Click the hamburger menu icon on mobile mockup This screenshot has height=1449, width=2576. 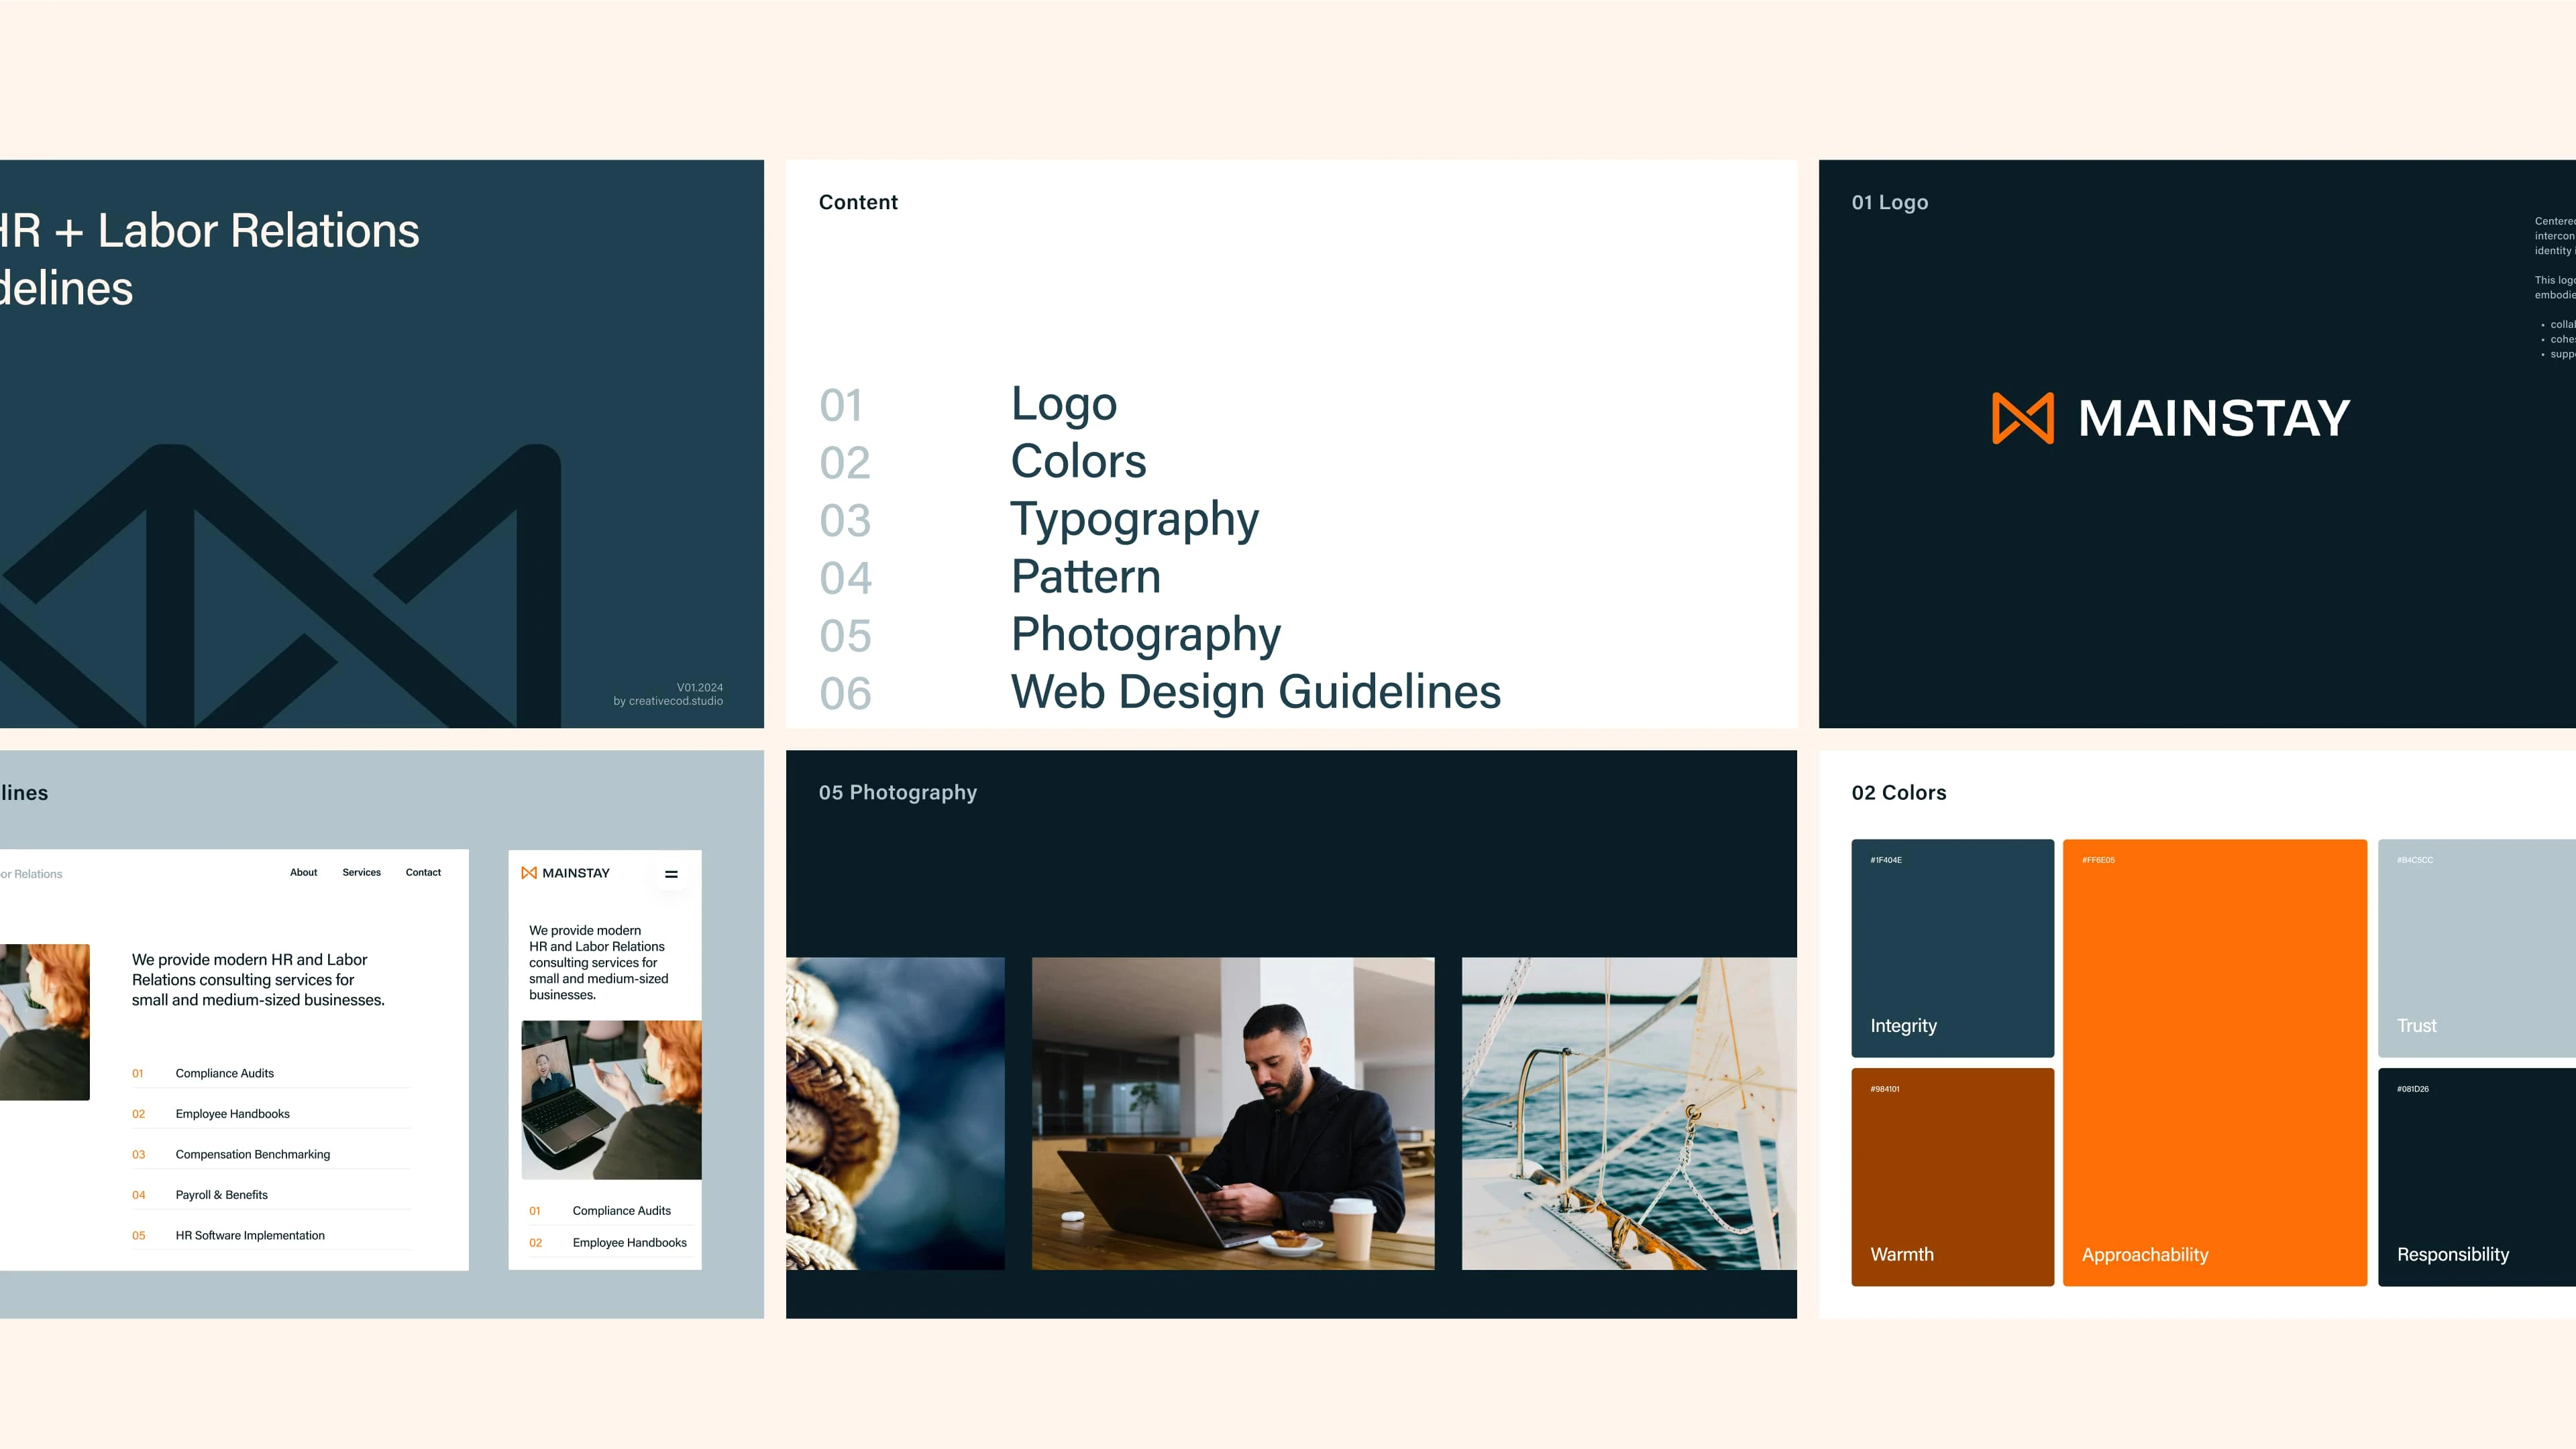(x=671, y=872)
